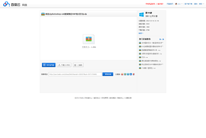This screenshot has width=206, height=138.
Task: Open recommended item 壁纸包.rar
Action: (x=149, y=68)
